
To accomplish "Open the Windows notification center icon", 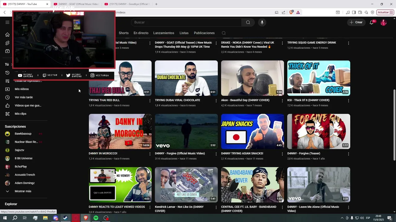I will tap(390, 218).
